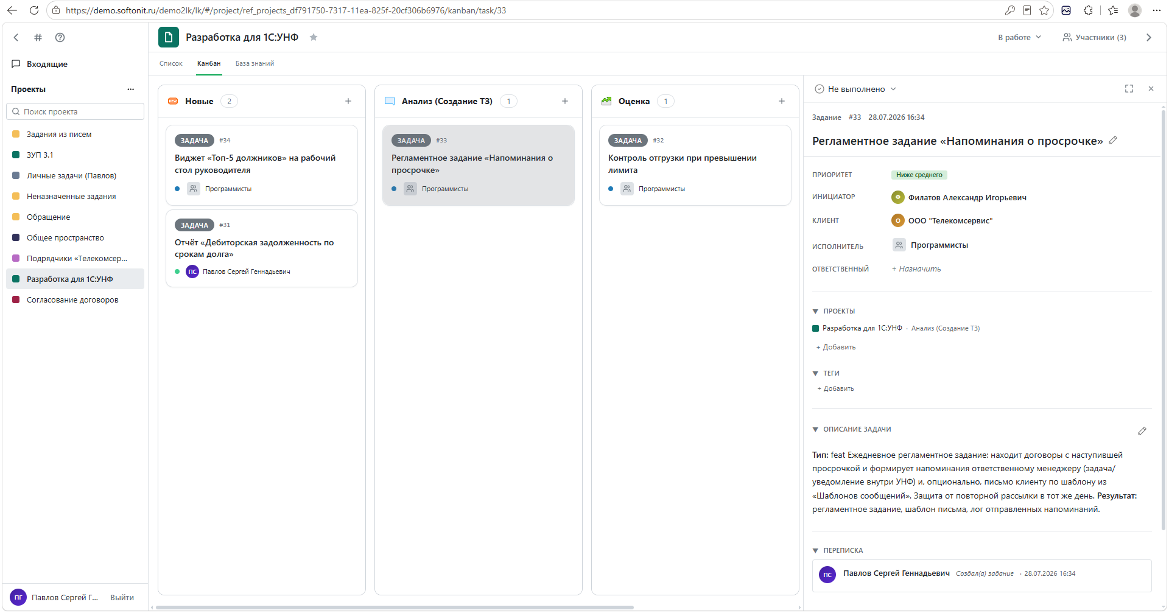Open the hash channels icon in sidebar
The height and width of the screenshot is (613, 1169).
click(x=38, y=37)
